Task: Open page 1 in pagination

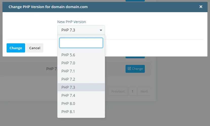Action: click(132, 91)
